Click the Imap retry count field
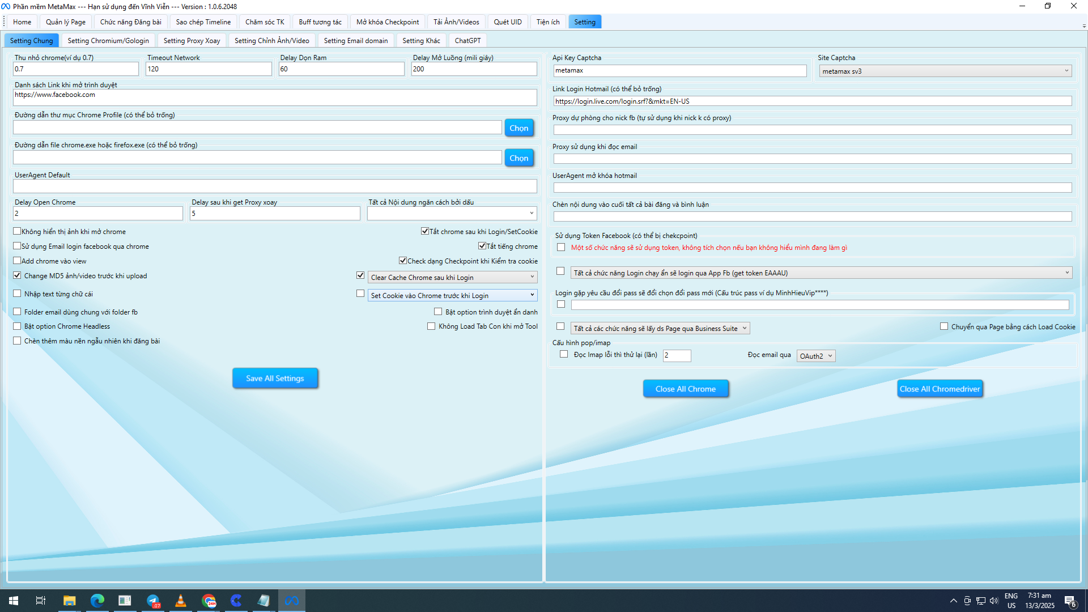1088x612 pixels. click(677, 355)
